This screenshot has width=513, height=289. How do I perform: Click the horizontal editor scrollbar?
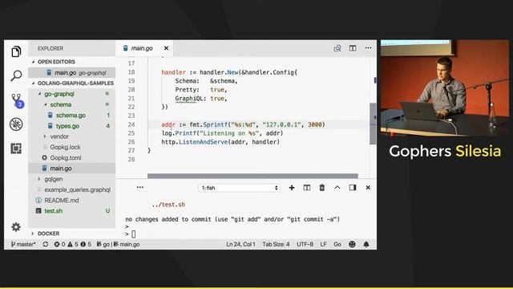(x=252, y=176)
